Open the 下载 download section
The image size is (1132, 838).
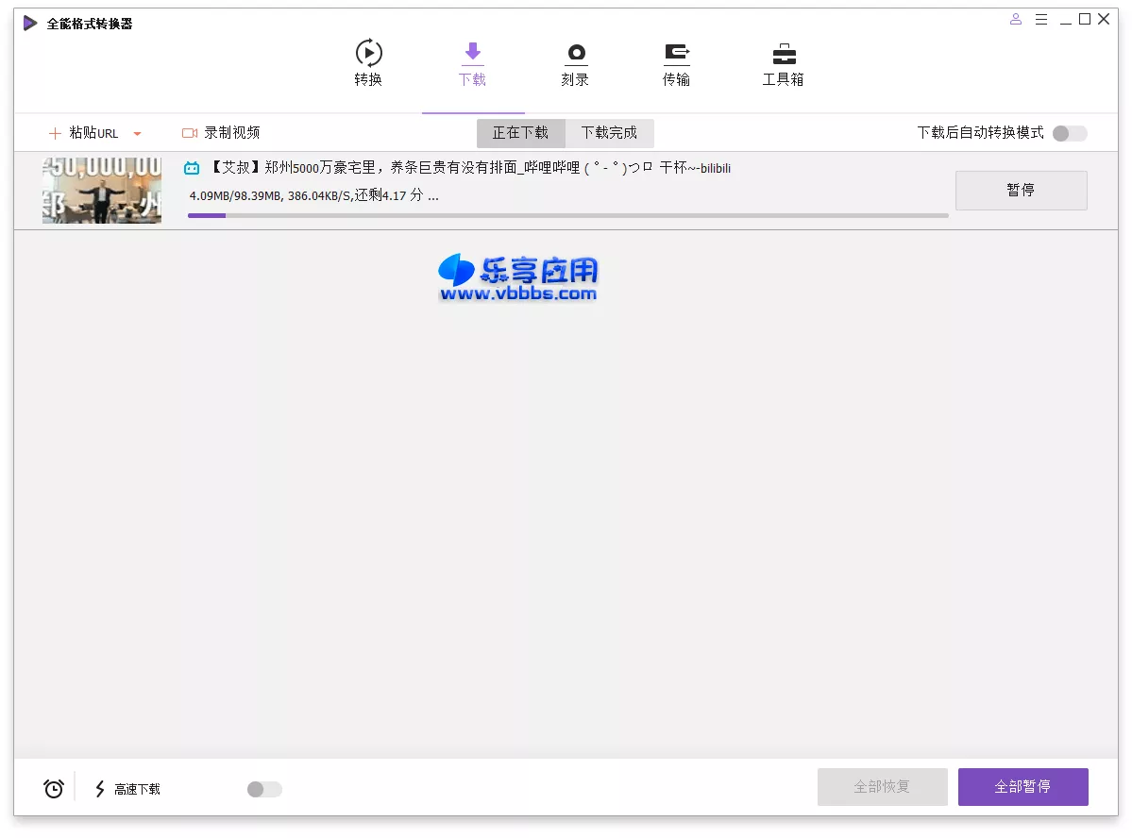(x=472, y=63)
